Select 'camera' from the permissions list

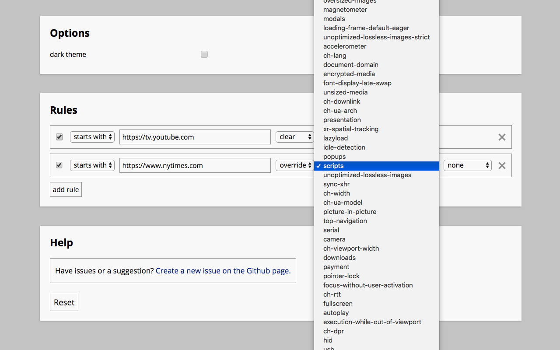pyautogui.click(x=334, y=239)
